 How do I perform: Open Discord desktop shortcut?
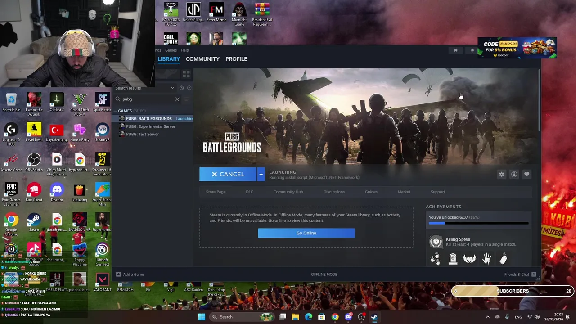pyautogui.click(x=57, y=192)
